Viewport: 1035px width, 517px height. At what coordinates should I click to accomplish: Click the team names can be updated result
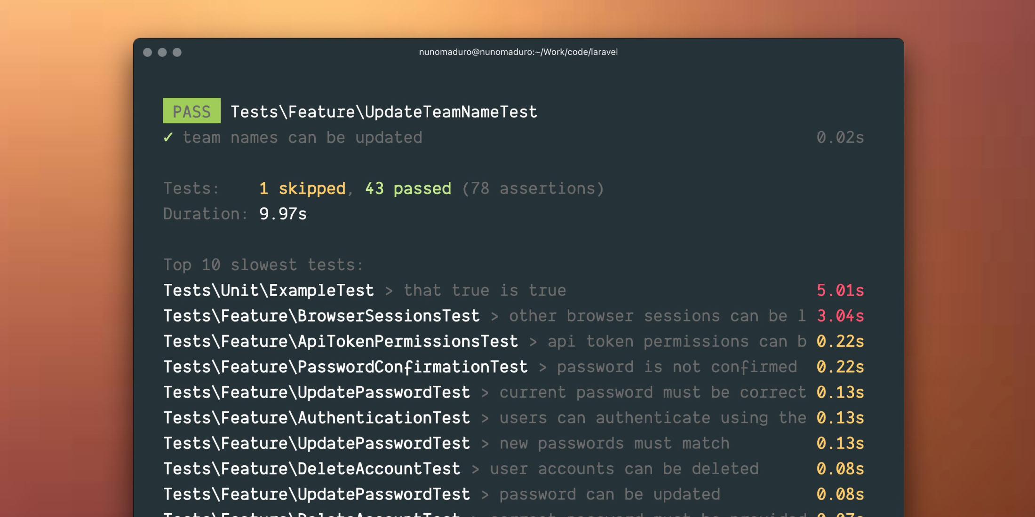303,137
